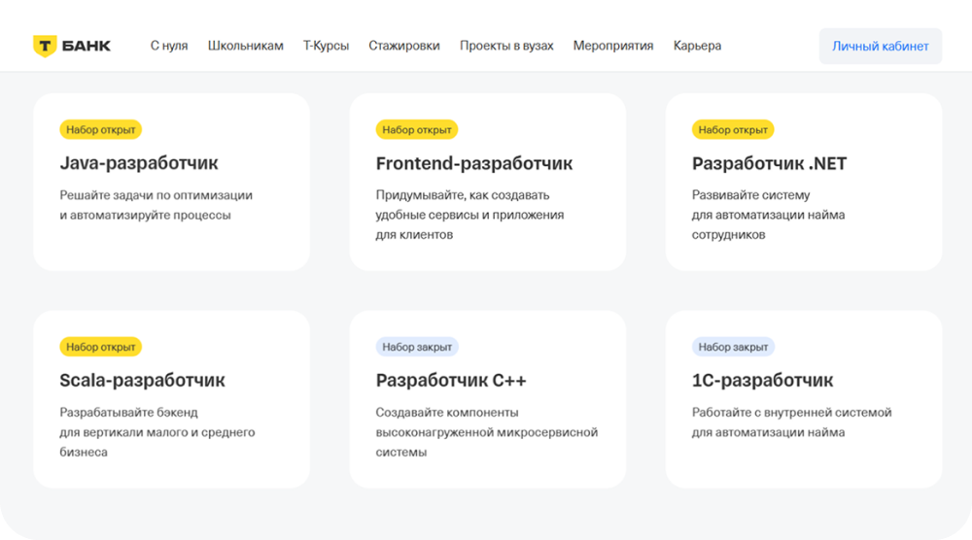Click "Набор открыт" badge on Scala card
Image resolution: width=972 pixels, height=540 pixels.
100,347
